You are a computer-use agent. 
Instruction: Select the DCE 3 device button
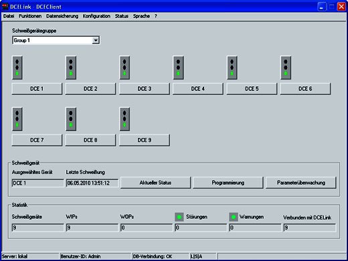point(145,89)
